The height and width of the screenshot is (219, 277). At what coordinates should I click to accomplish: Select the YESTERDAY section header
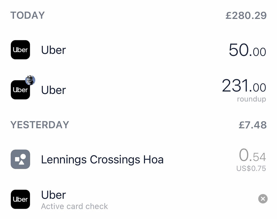click(x=39, y=125)
